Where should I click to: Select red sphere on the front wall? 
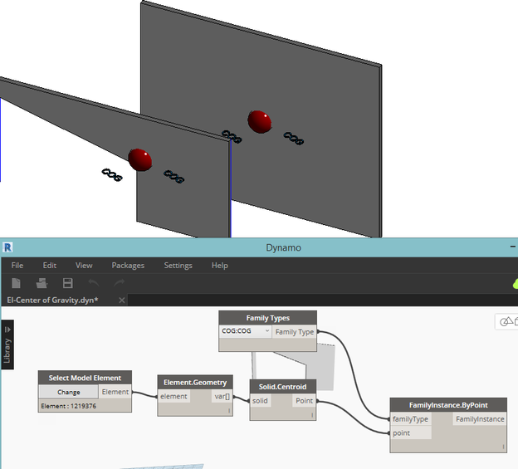click(x=140, y=160)
